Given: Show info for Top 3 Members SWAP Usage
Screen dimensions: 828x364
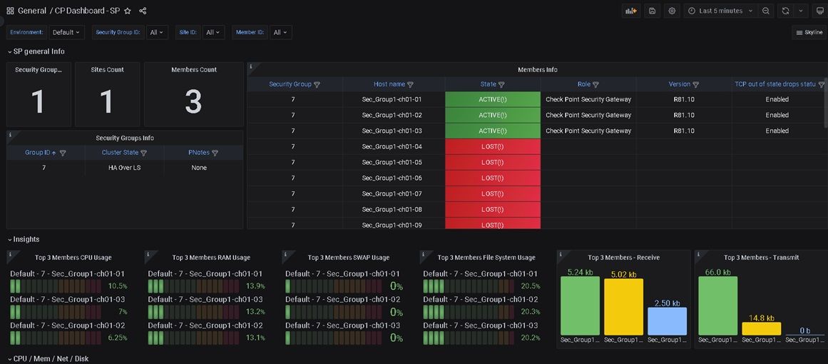Looking at the screenshot, I should pos(286,254).
